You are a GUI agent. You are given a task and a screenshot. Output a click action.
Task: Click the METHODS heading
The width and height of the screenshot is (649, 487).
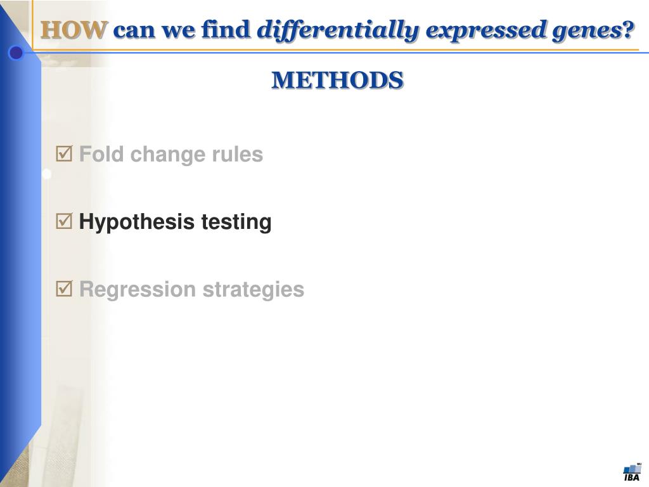[337, 80]
